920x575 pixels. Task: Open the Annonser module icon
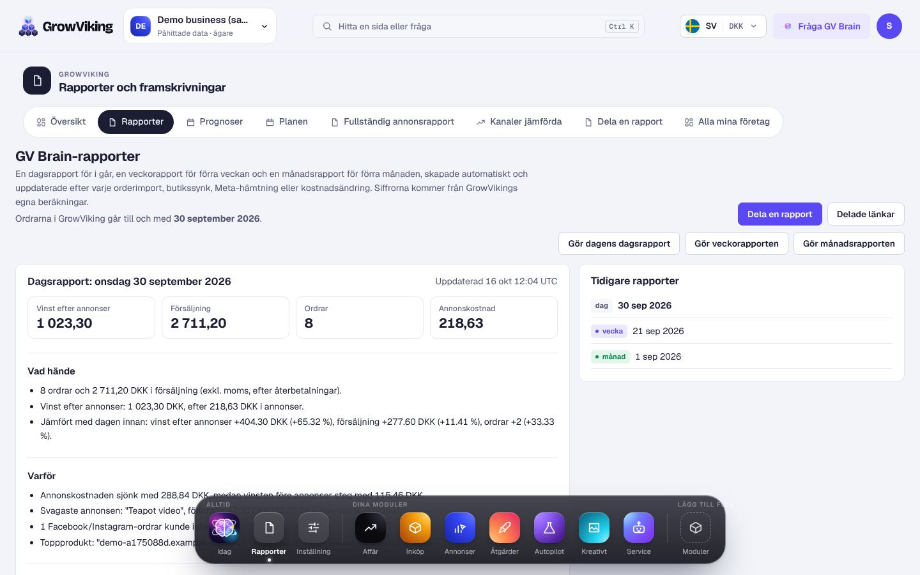pos(460,528)
